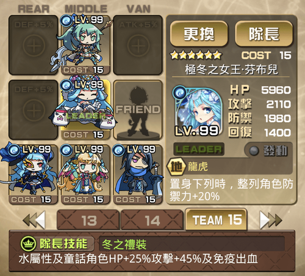Click the 更換 swap button
305x276 pixels.
tap(199, 34)
